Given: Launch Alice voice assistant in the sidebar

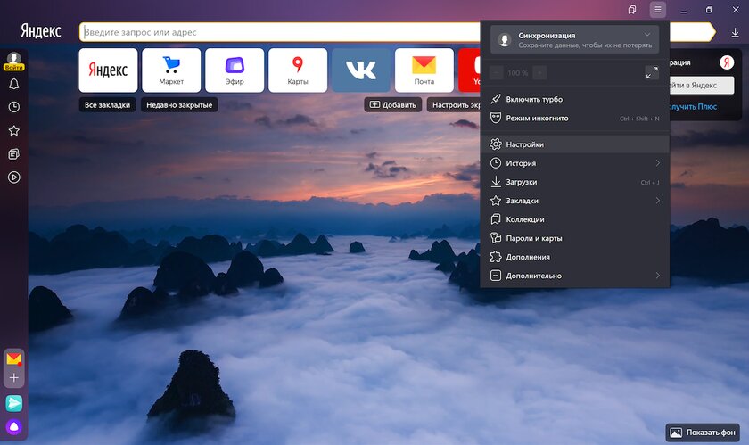Looking at the screenshot, I should pyautogui.click(x=14, y=427).
